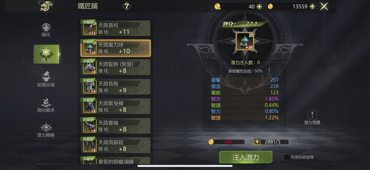
Task: Select 天啟長杖 from the equipment list
Action: [116, 28]
